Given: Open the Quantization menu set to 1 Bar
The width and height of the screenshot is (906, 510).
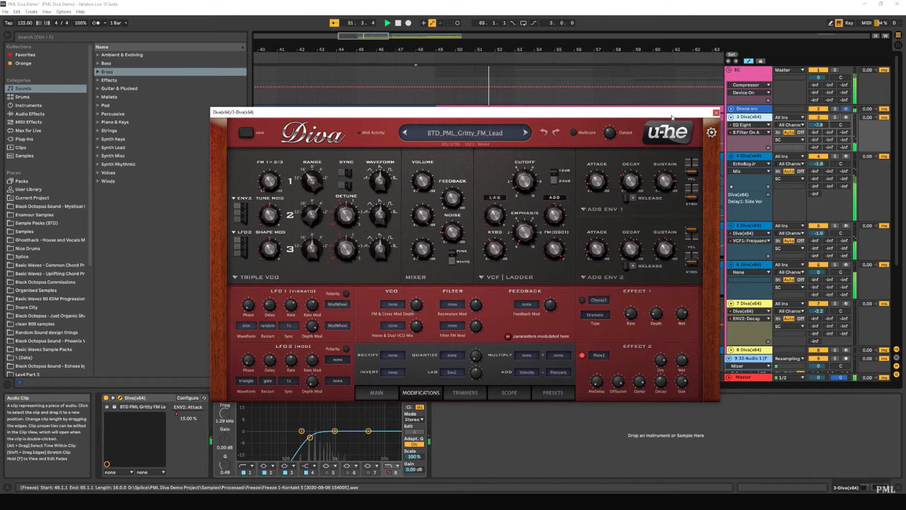Looking at the screenshot, I should [x=118, y=23].
